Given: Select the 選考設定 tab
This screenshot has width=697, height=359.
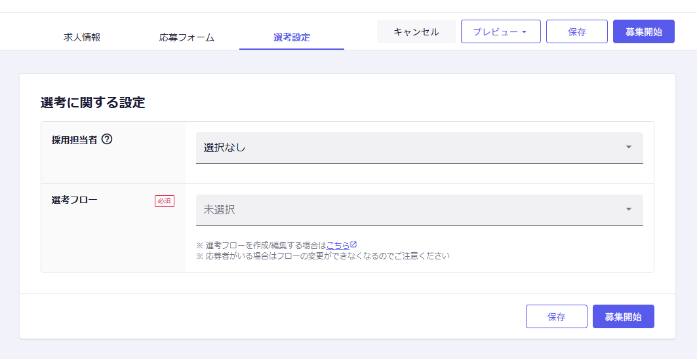Looking at the screenshot, I should [x=292, y=37].
